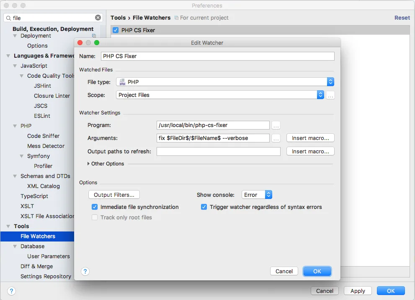
Task: Collapse Code Quality Tools node
Action: 22,76
